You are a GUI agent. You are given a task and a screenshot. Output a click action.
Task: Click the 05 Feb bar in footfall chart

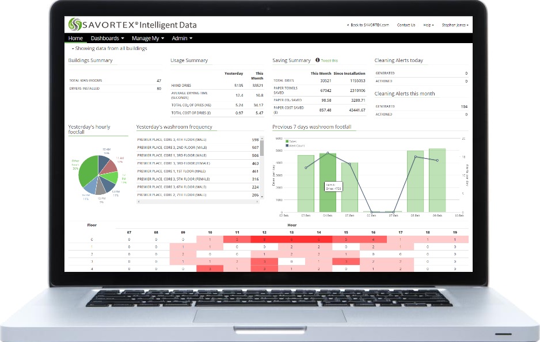[349, 187]
